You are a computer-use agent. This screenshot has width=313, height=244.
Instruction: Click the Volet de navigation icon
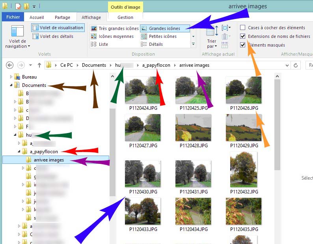click(18, 31)
